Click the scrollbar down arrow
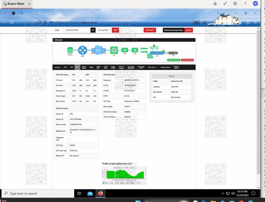 click(258, 187)
